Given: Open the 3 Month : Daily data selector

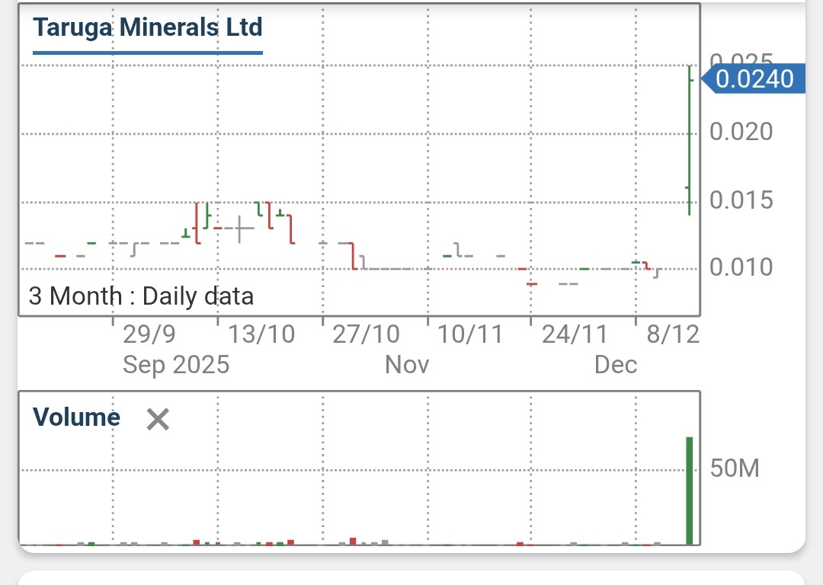Looking at the screenshot, I should click(139, 296).
